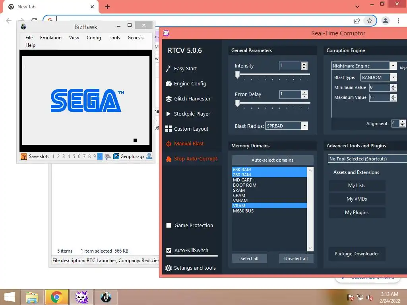Click the Auto-select domains button
The width and height of the screenshot is (407, 305).
pos(272,160)
